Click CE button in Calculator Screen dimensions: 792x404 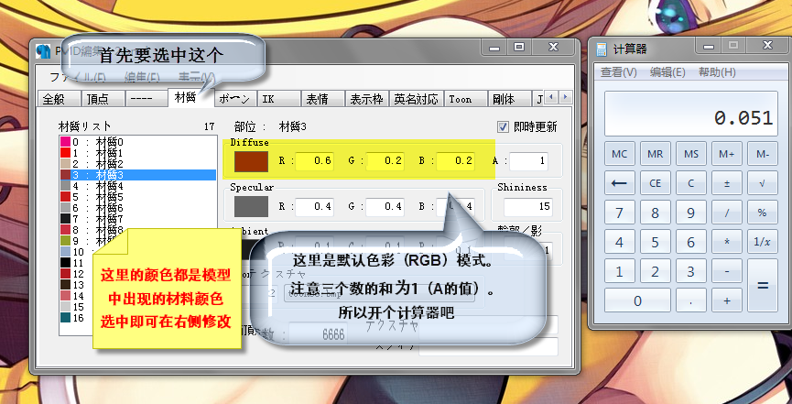[656, 183]
